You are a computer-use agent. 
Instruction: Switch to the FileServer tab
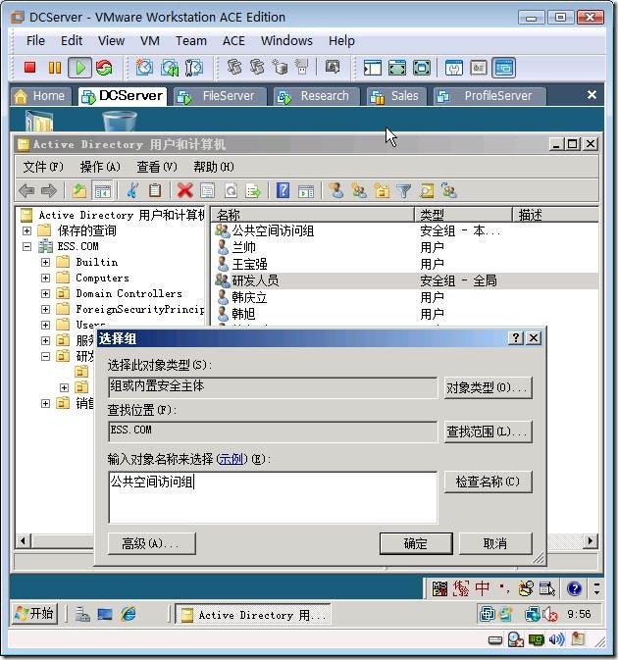[220, 96]
